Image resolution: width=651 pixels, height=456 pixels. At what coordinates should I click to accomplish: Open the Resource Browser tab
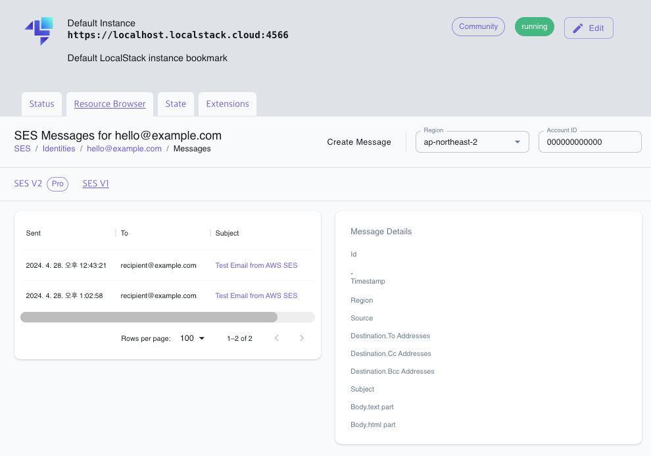click(x=110, y=104)
